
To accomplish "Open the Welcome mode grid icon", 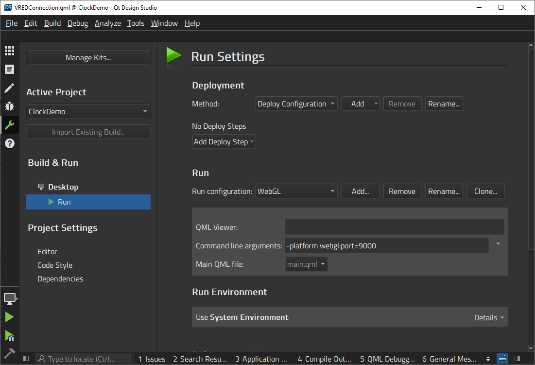I will [10, 51].
